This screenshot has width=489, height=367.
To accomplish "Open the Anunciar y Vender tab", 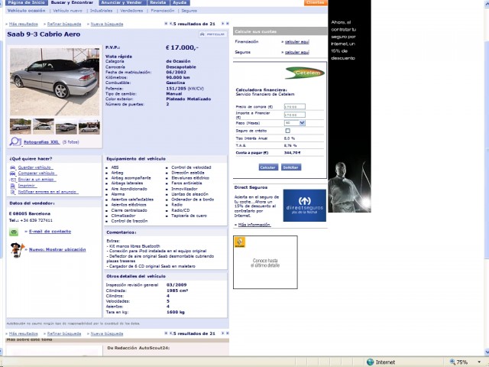I will point(123,2).
